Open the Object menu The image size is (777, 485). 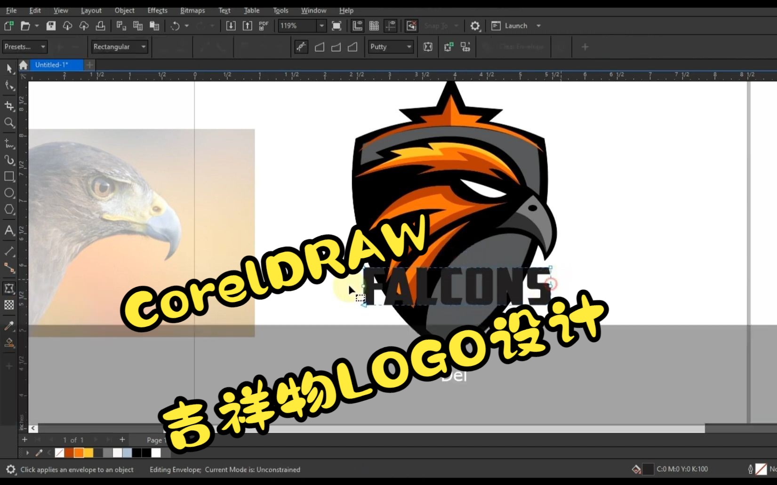tap(124, 10)
